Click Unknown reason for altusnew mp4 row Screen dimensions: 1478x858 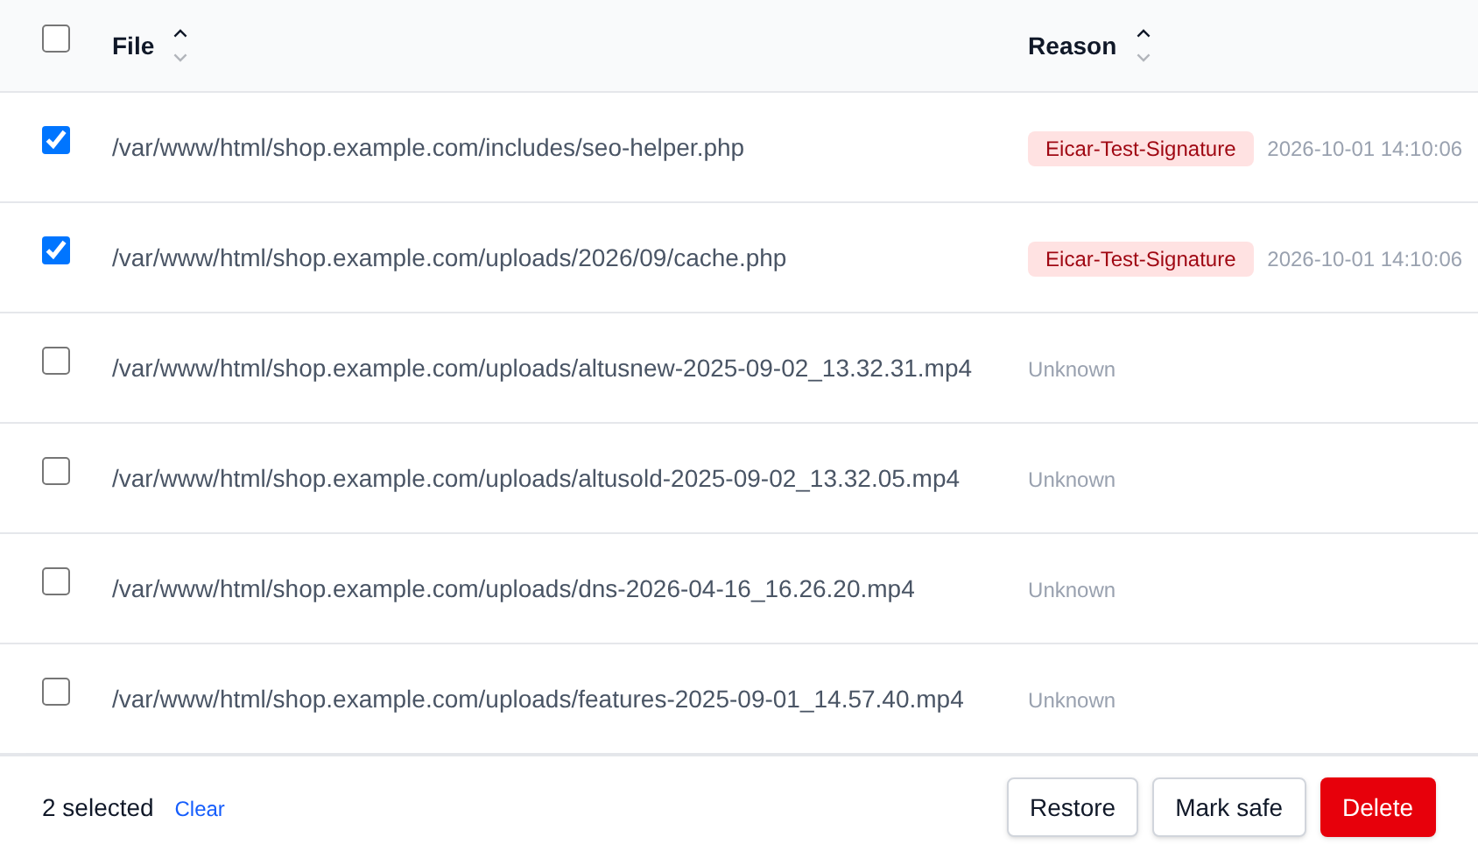point(1072,369)
